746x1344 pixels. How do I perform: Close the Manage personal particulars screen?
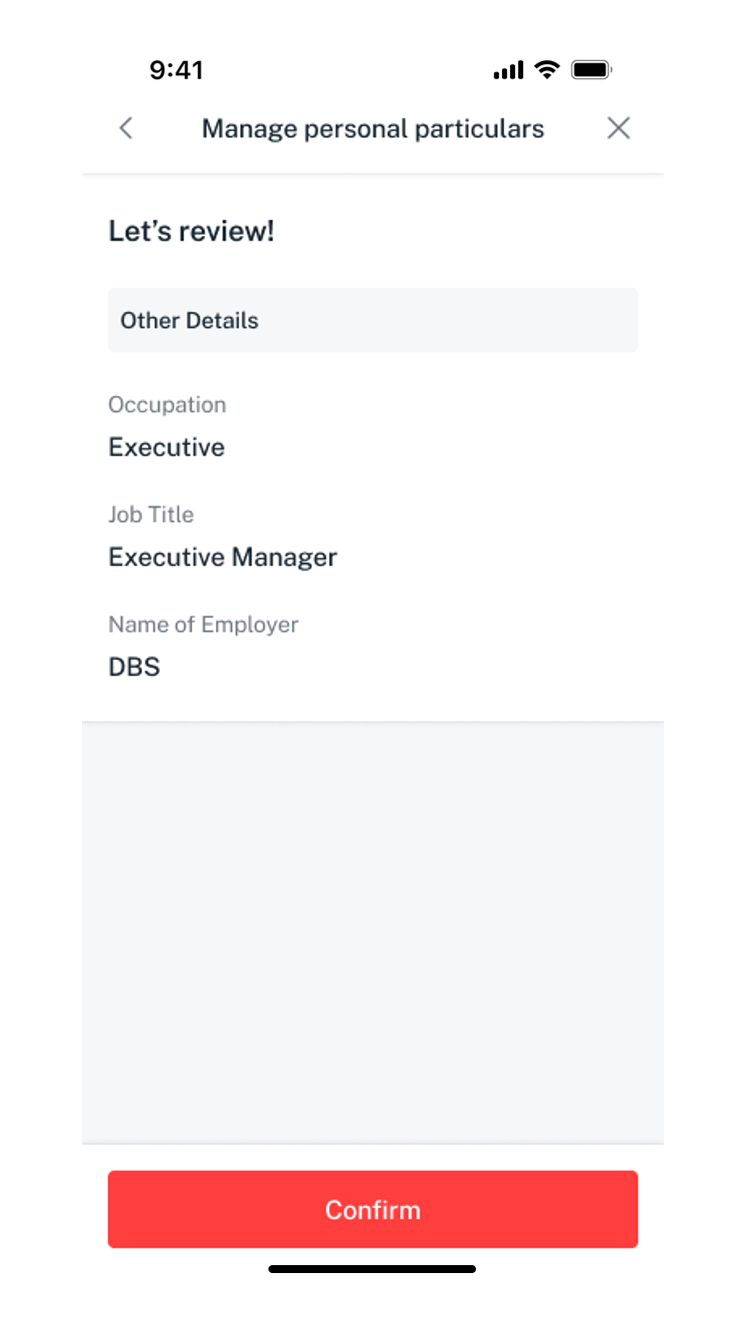[618, 129]
